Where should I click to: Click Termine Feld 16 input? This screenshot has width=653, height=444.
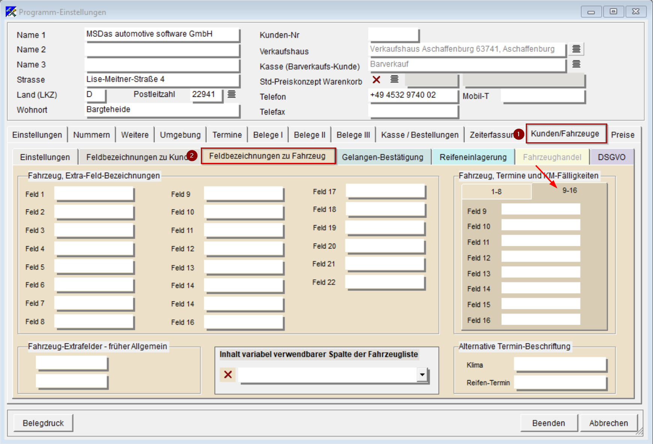541,319
